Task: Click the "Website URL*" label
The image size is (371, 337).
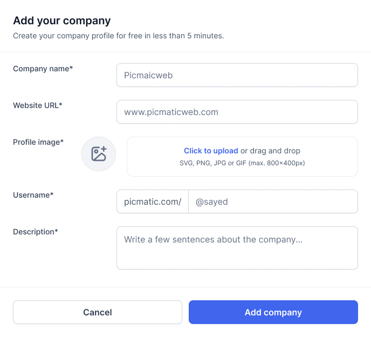Action: point(38,105)
